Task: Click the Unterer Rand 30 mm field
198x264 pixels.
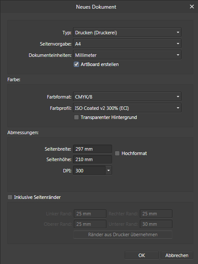Action: tap(156, 224)
